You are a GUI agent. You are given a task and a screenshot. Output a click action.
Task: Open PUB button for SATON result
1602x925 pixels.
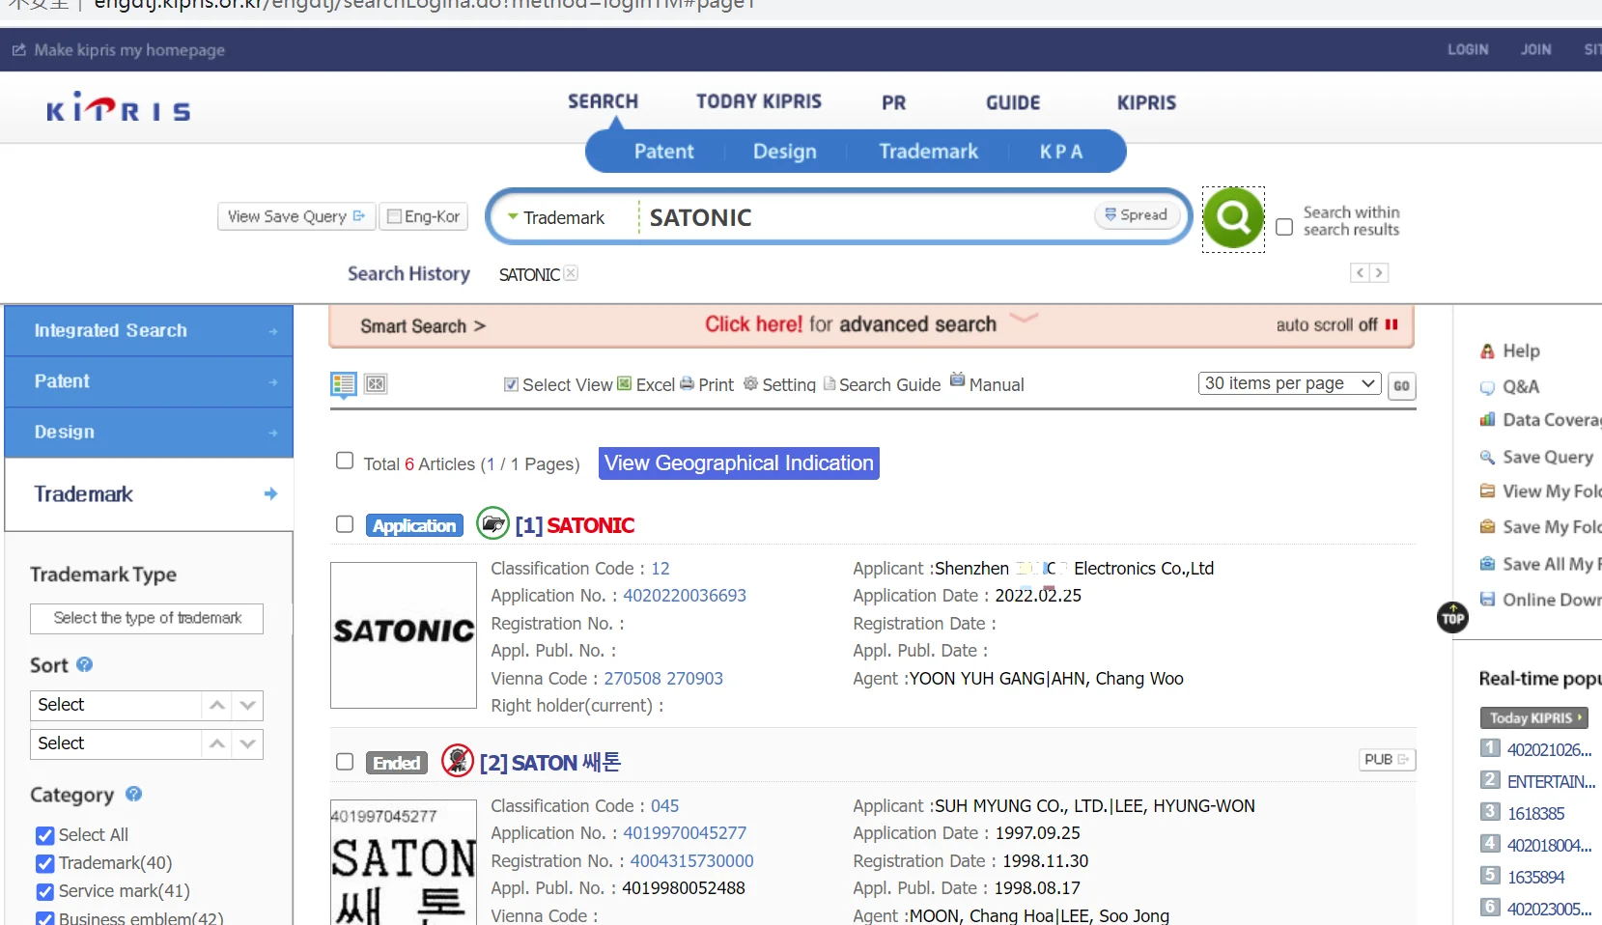(x=1387, y=760)
